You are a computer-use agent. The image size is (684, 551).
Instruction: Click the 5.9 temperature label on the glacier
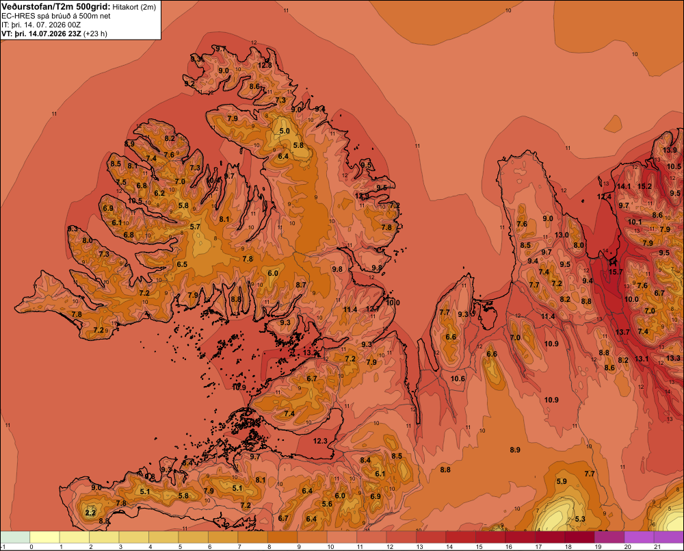click(562, 481)
